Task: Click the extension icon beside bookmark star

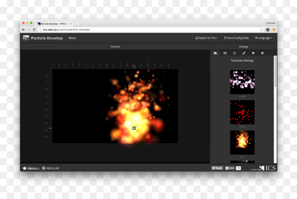Action: (x=268, y=30)
